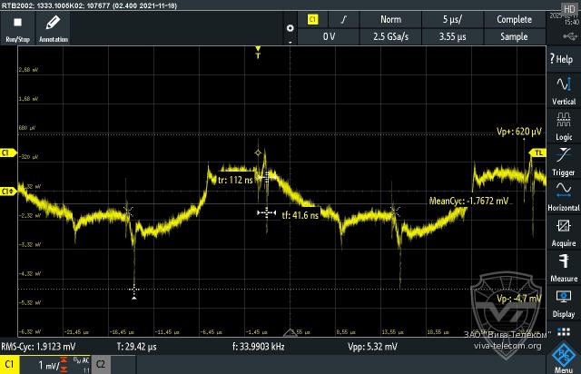
Task: Toggle channel C1 at bottom bar
Action: tap(10, 364)
